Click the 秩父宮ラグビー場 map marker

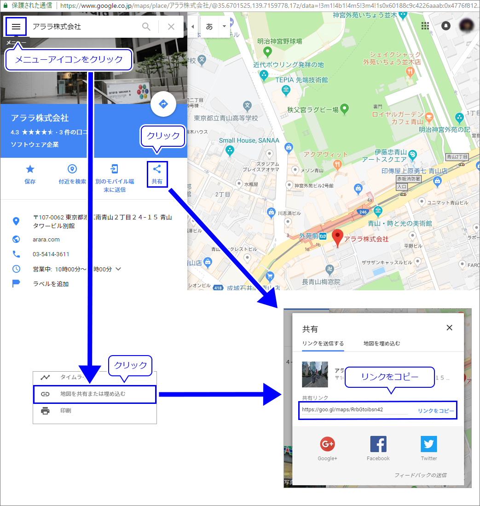pos(344,109)
